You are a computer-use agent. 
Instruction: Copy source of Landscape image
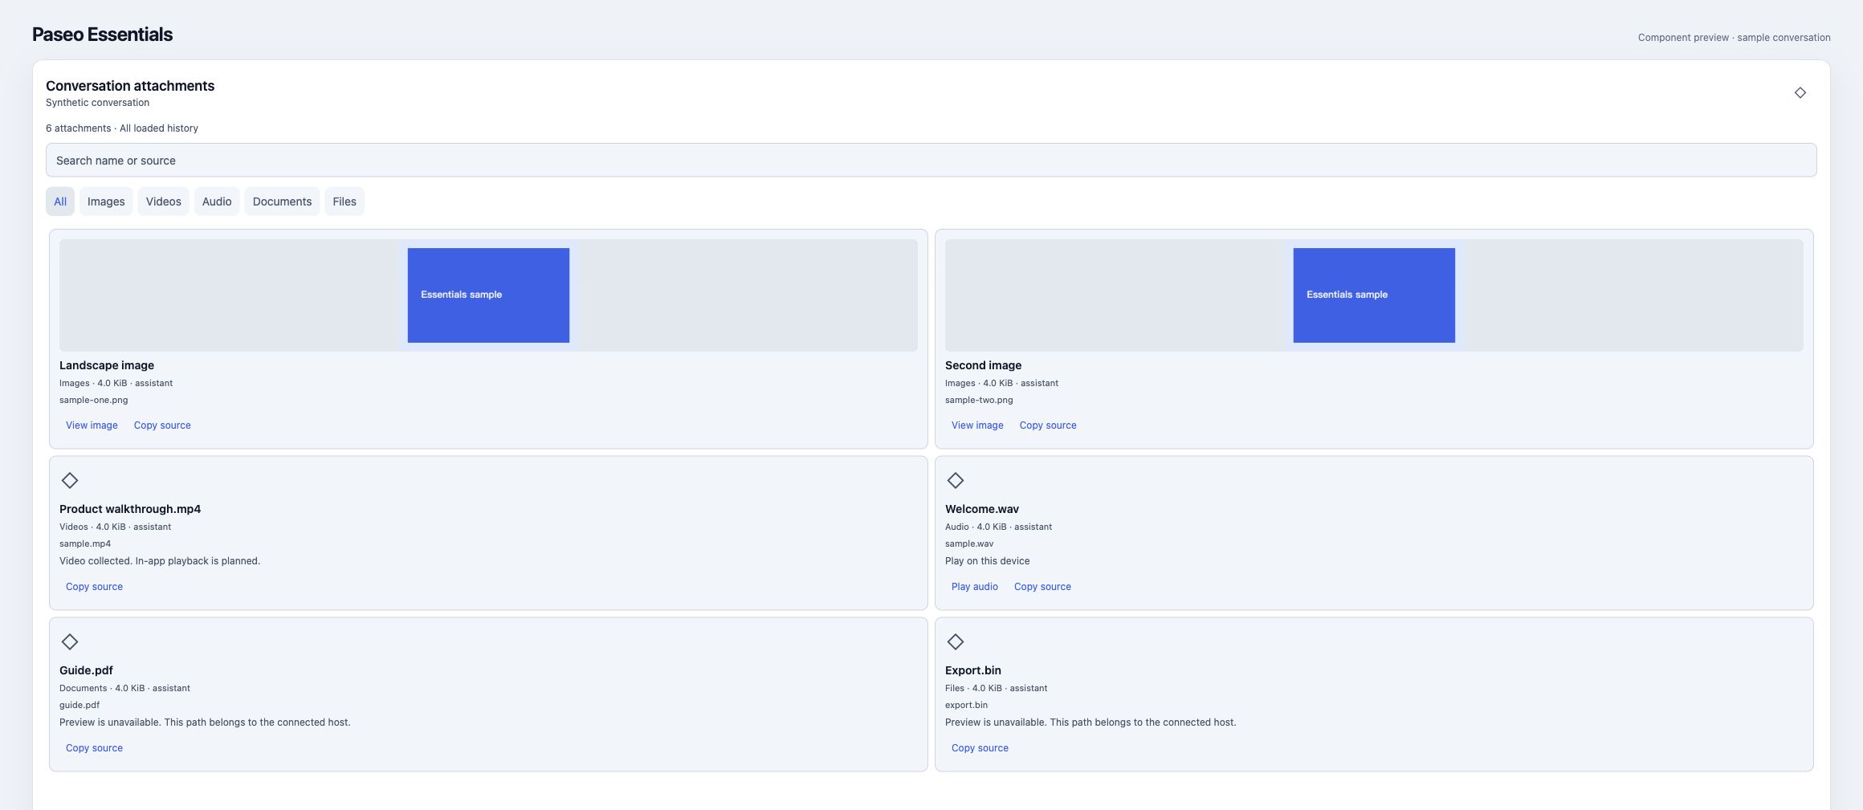[162, 425]
